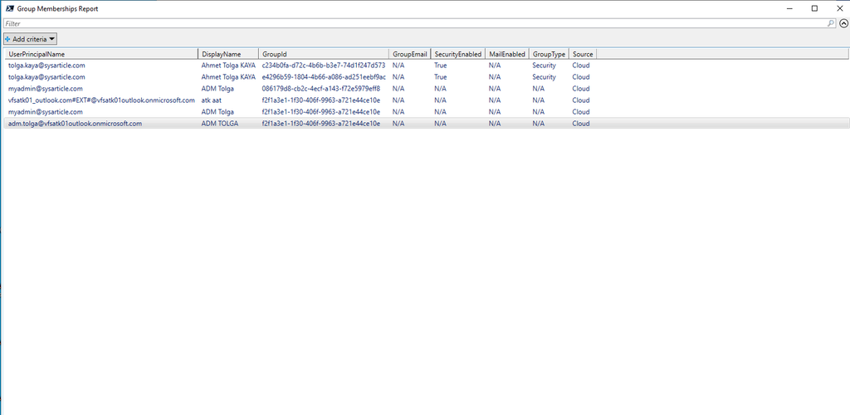
Task: Click the magnifier search icon in the filter box
Action: pos(831,24)
